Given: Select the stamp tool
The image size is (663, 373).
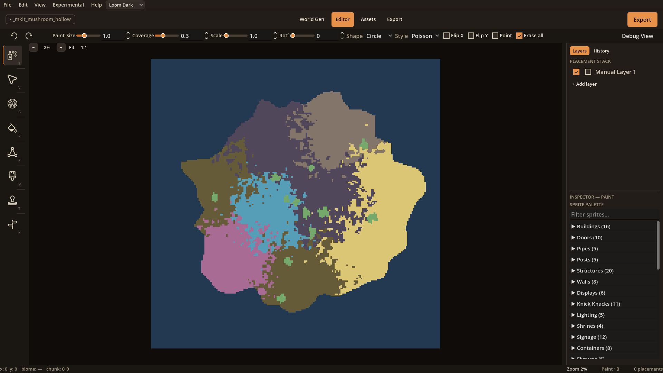Looking at the screenshot, I should (12, 200).
